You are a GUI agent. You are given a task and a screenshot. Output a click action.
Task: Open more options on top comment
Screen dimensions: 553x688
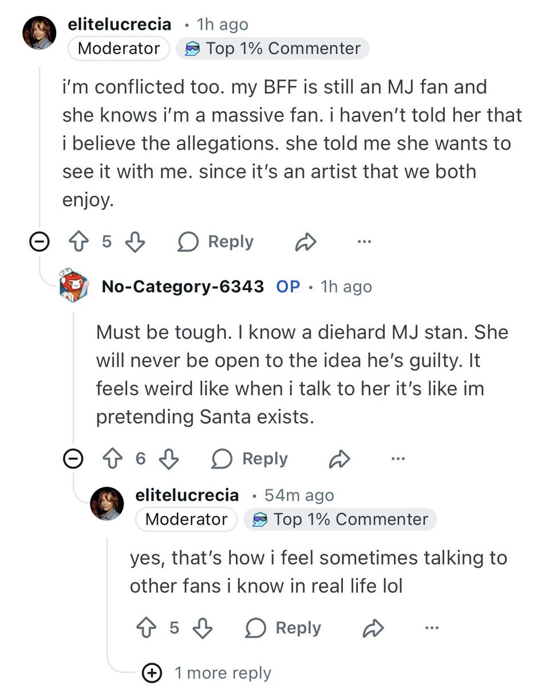(364, 242)
